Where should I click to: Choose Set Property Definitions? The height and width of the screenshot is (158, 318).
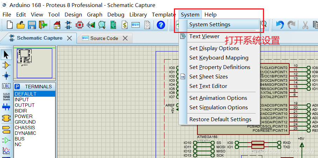(x=219, y=67)
